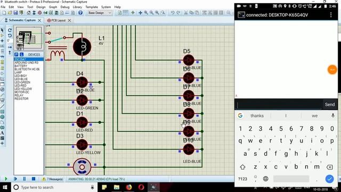Select ARDUINO UNO R3 in devices list

tap(26, 63)
